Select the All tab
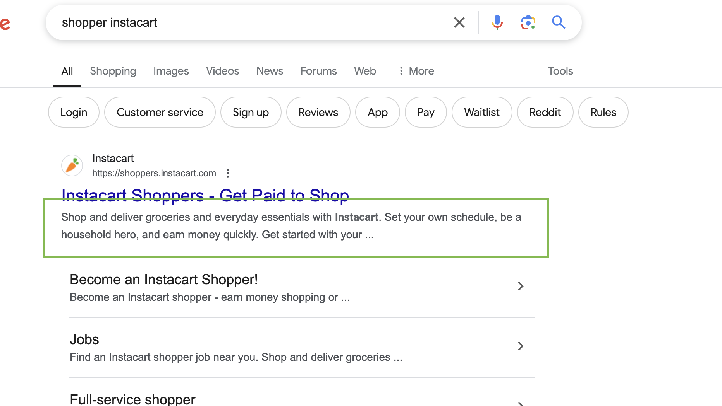722x406 pixels. click(67, 71)
